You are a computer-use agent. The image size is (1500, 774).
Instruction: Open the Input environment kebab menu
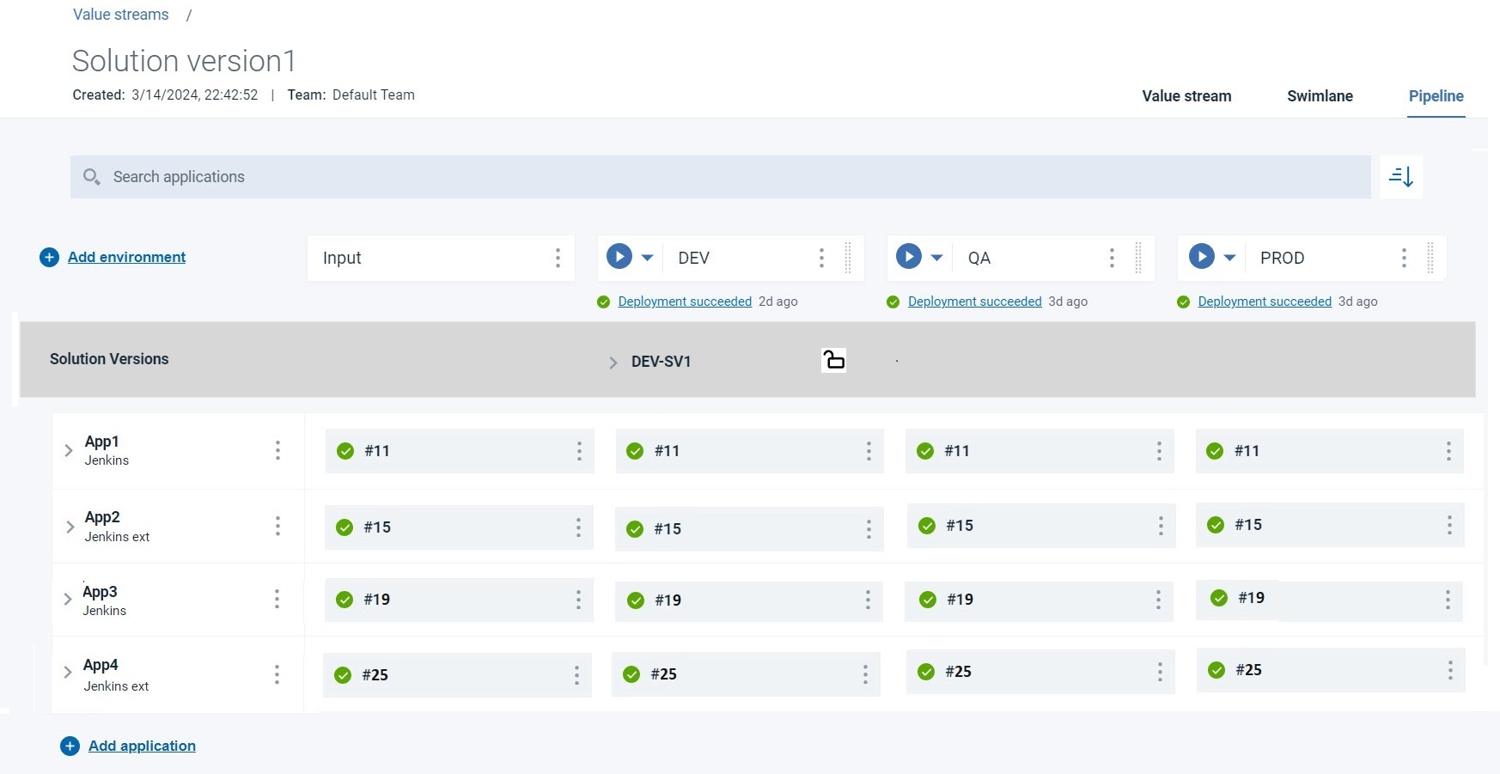[x=558, y=258]
